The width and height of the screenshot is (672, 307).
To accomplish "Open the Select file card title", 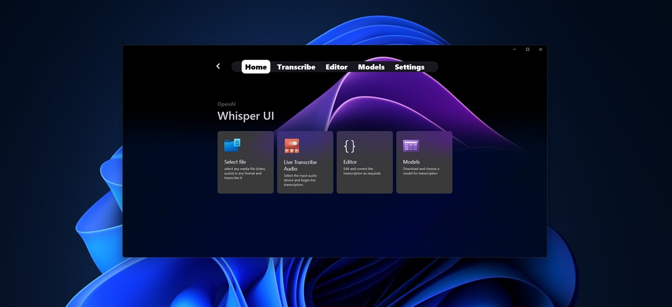I will pyautogui.click(x=235, y=162).
